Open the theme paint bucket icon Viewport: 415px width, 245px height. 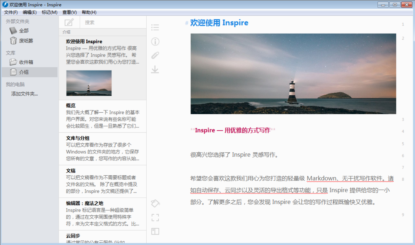point(155,203)
